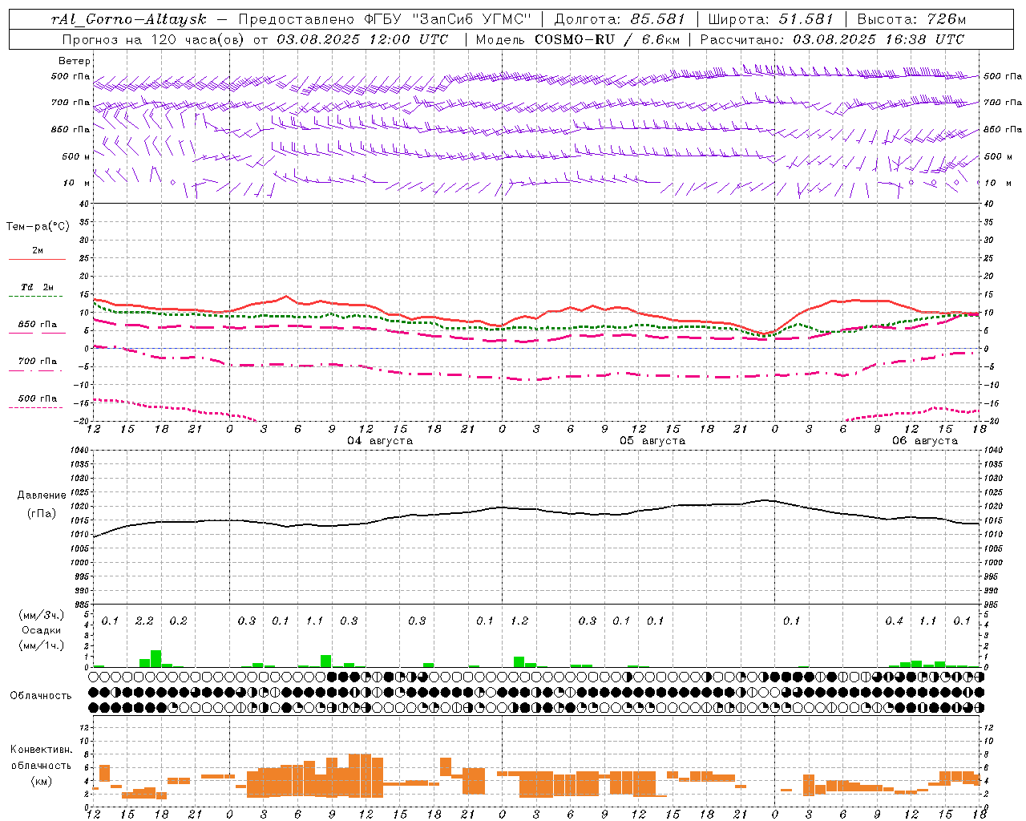1026x821 pixels.
Task: Click the Конвективн. облачность label
Action: [x=41, y=758]
